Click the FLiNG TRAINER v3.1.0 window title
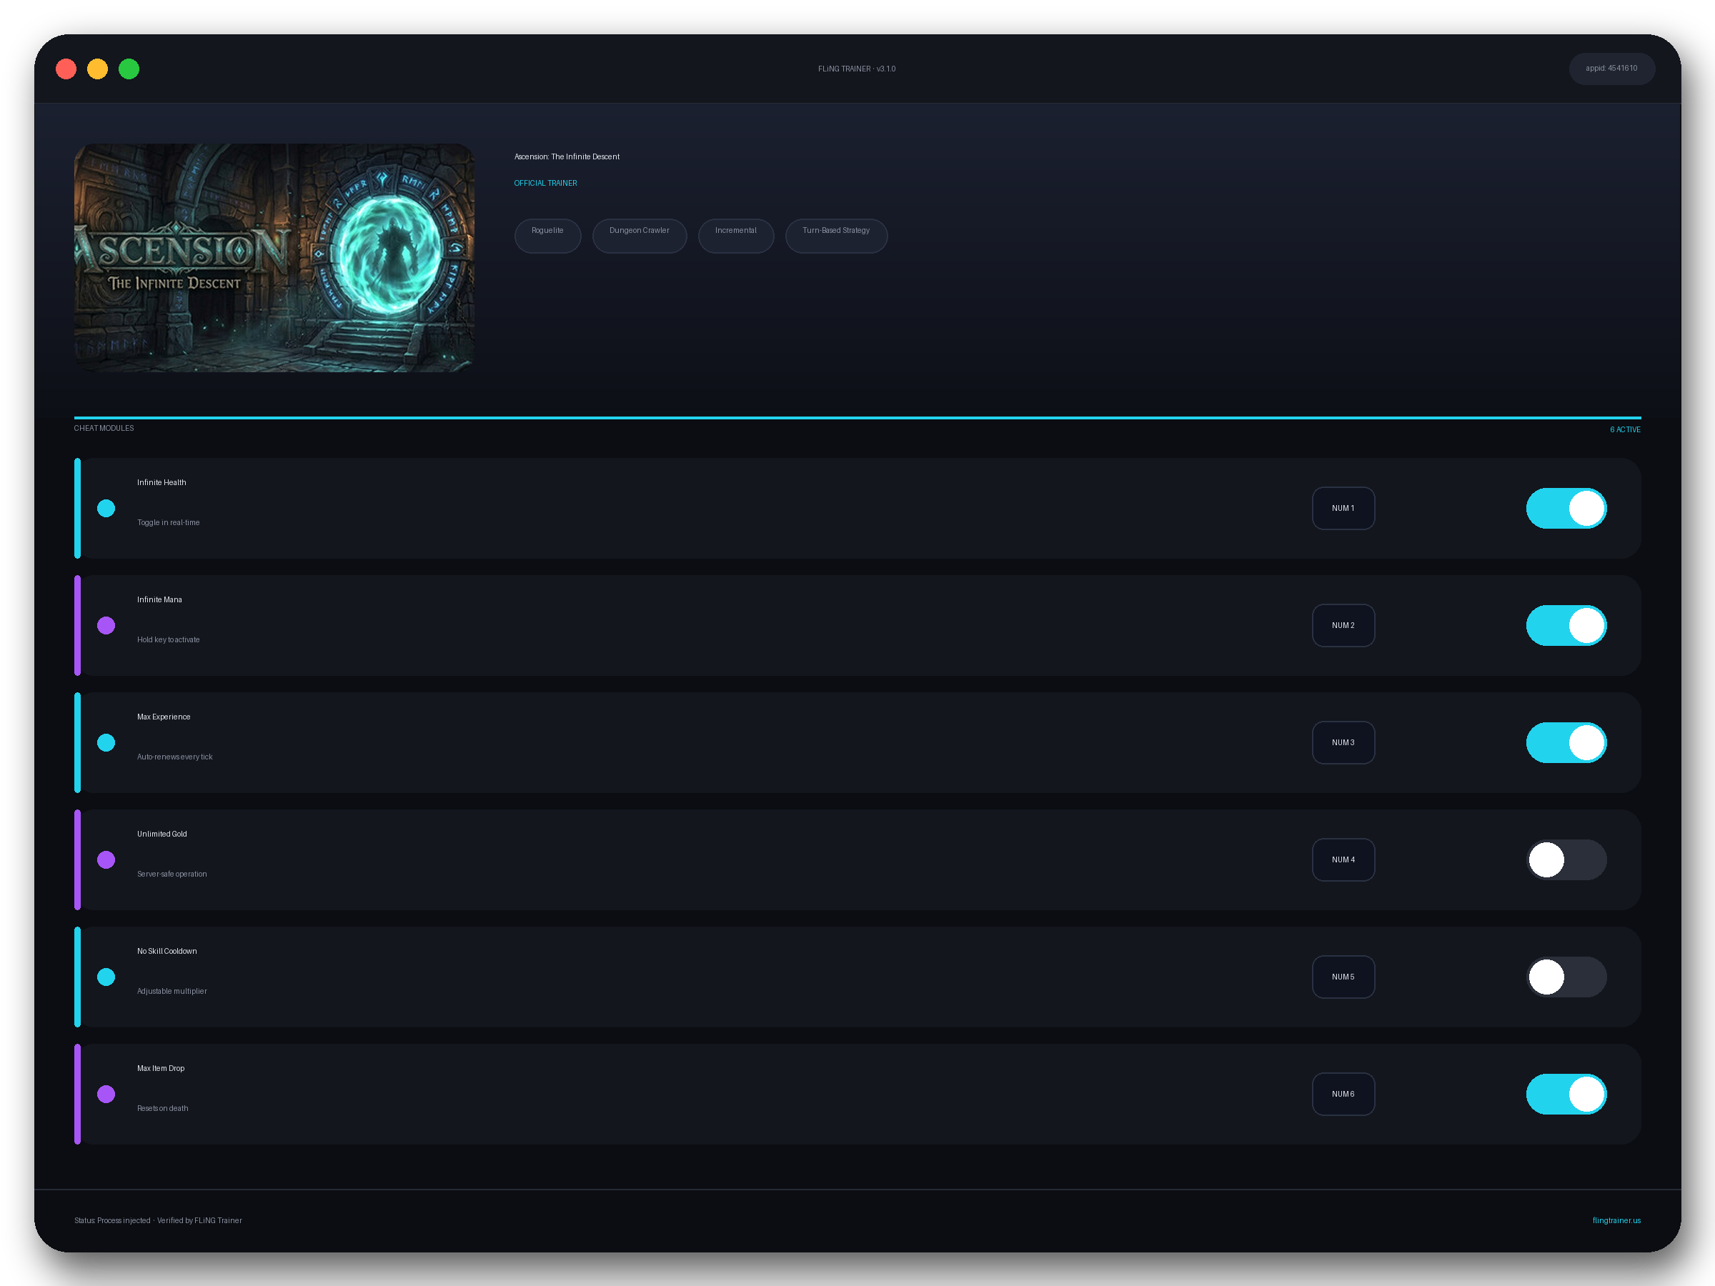 coord(857,69)
